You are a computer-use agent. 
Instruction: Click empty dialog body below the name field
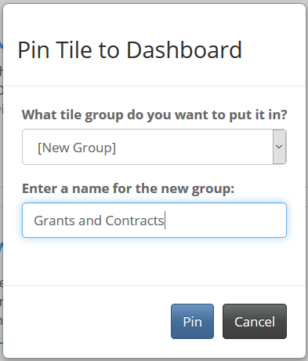[x=154, y=261]
